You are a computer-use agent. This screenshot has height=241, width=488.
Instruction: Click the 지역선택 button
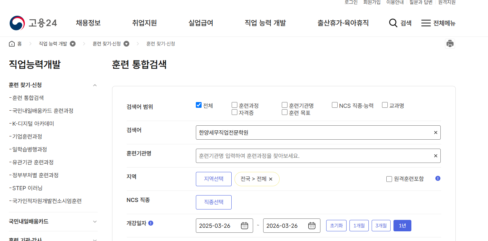(x=214, y=179)
